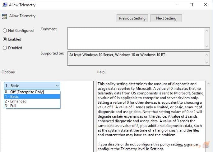213x152 pixels.
Task: Click the Supported on scroll down arrow
Action: [x=206, y=63]
